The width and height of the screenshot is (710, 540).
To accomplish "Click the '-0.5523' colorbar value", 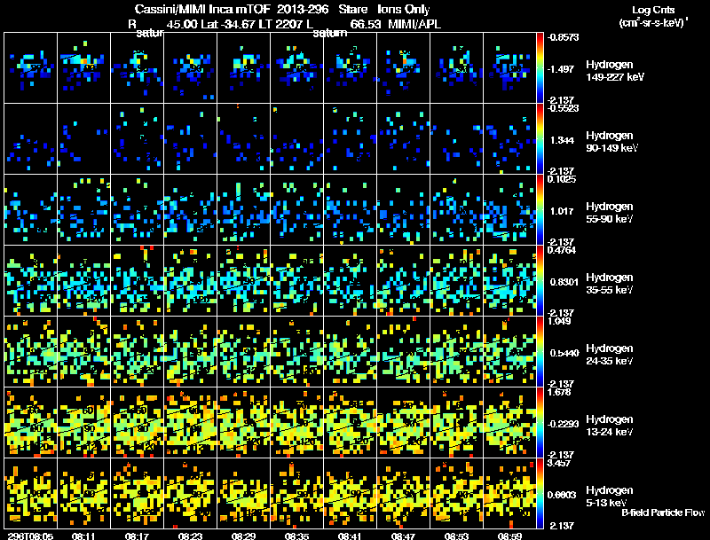I will (x=563, y=108).
